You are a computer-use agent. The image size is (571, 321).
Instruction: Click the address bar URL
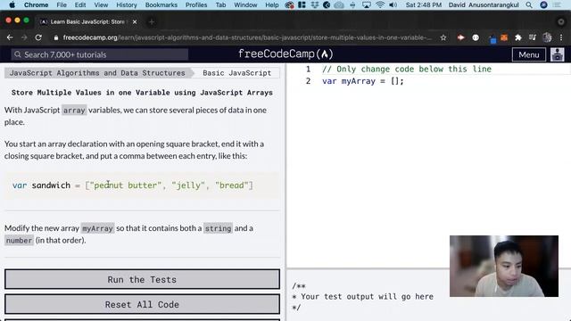[x=247, y=37]
